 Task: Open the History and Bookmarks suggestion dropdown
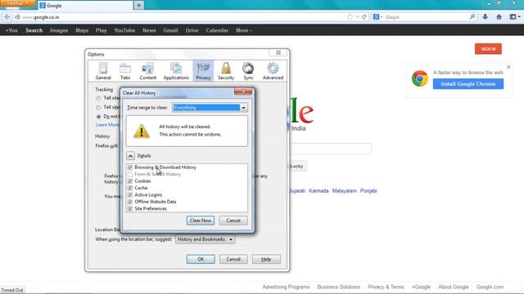click(x=205, y=239)
